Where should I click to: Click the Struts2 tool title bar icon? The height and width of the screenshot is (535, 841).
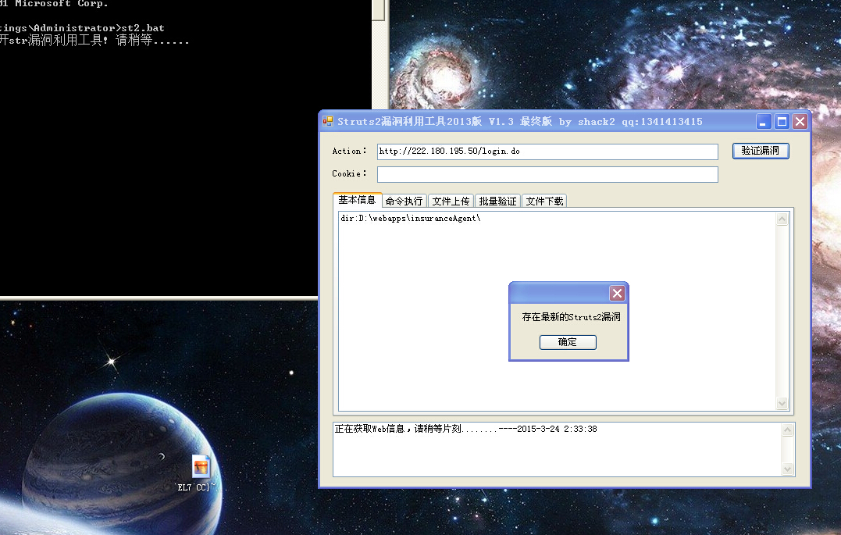[x=328, y=121]
